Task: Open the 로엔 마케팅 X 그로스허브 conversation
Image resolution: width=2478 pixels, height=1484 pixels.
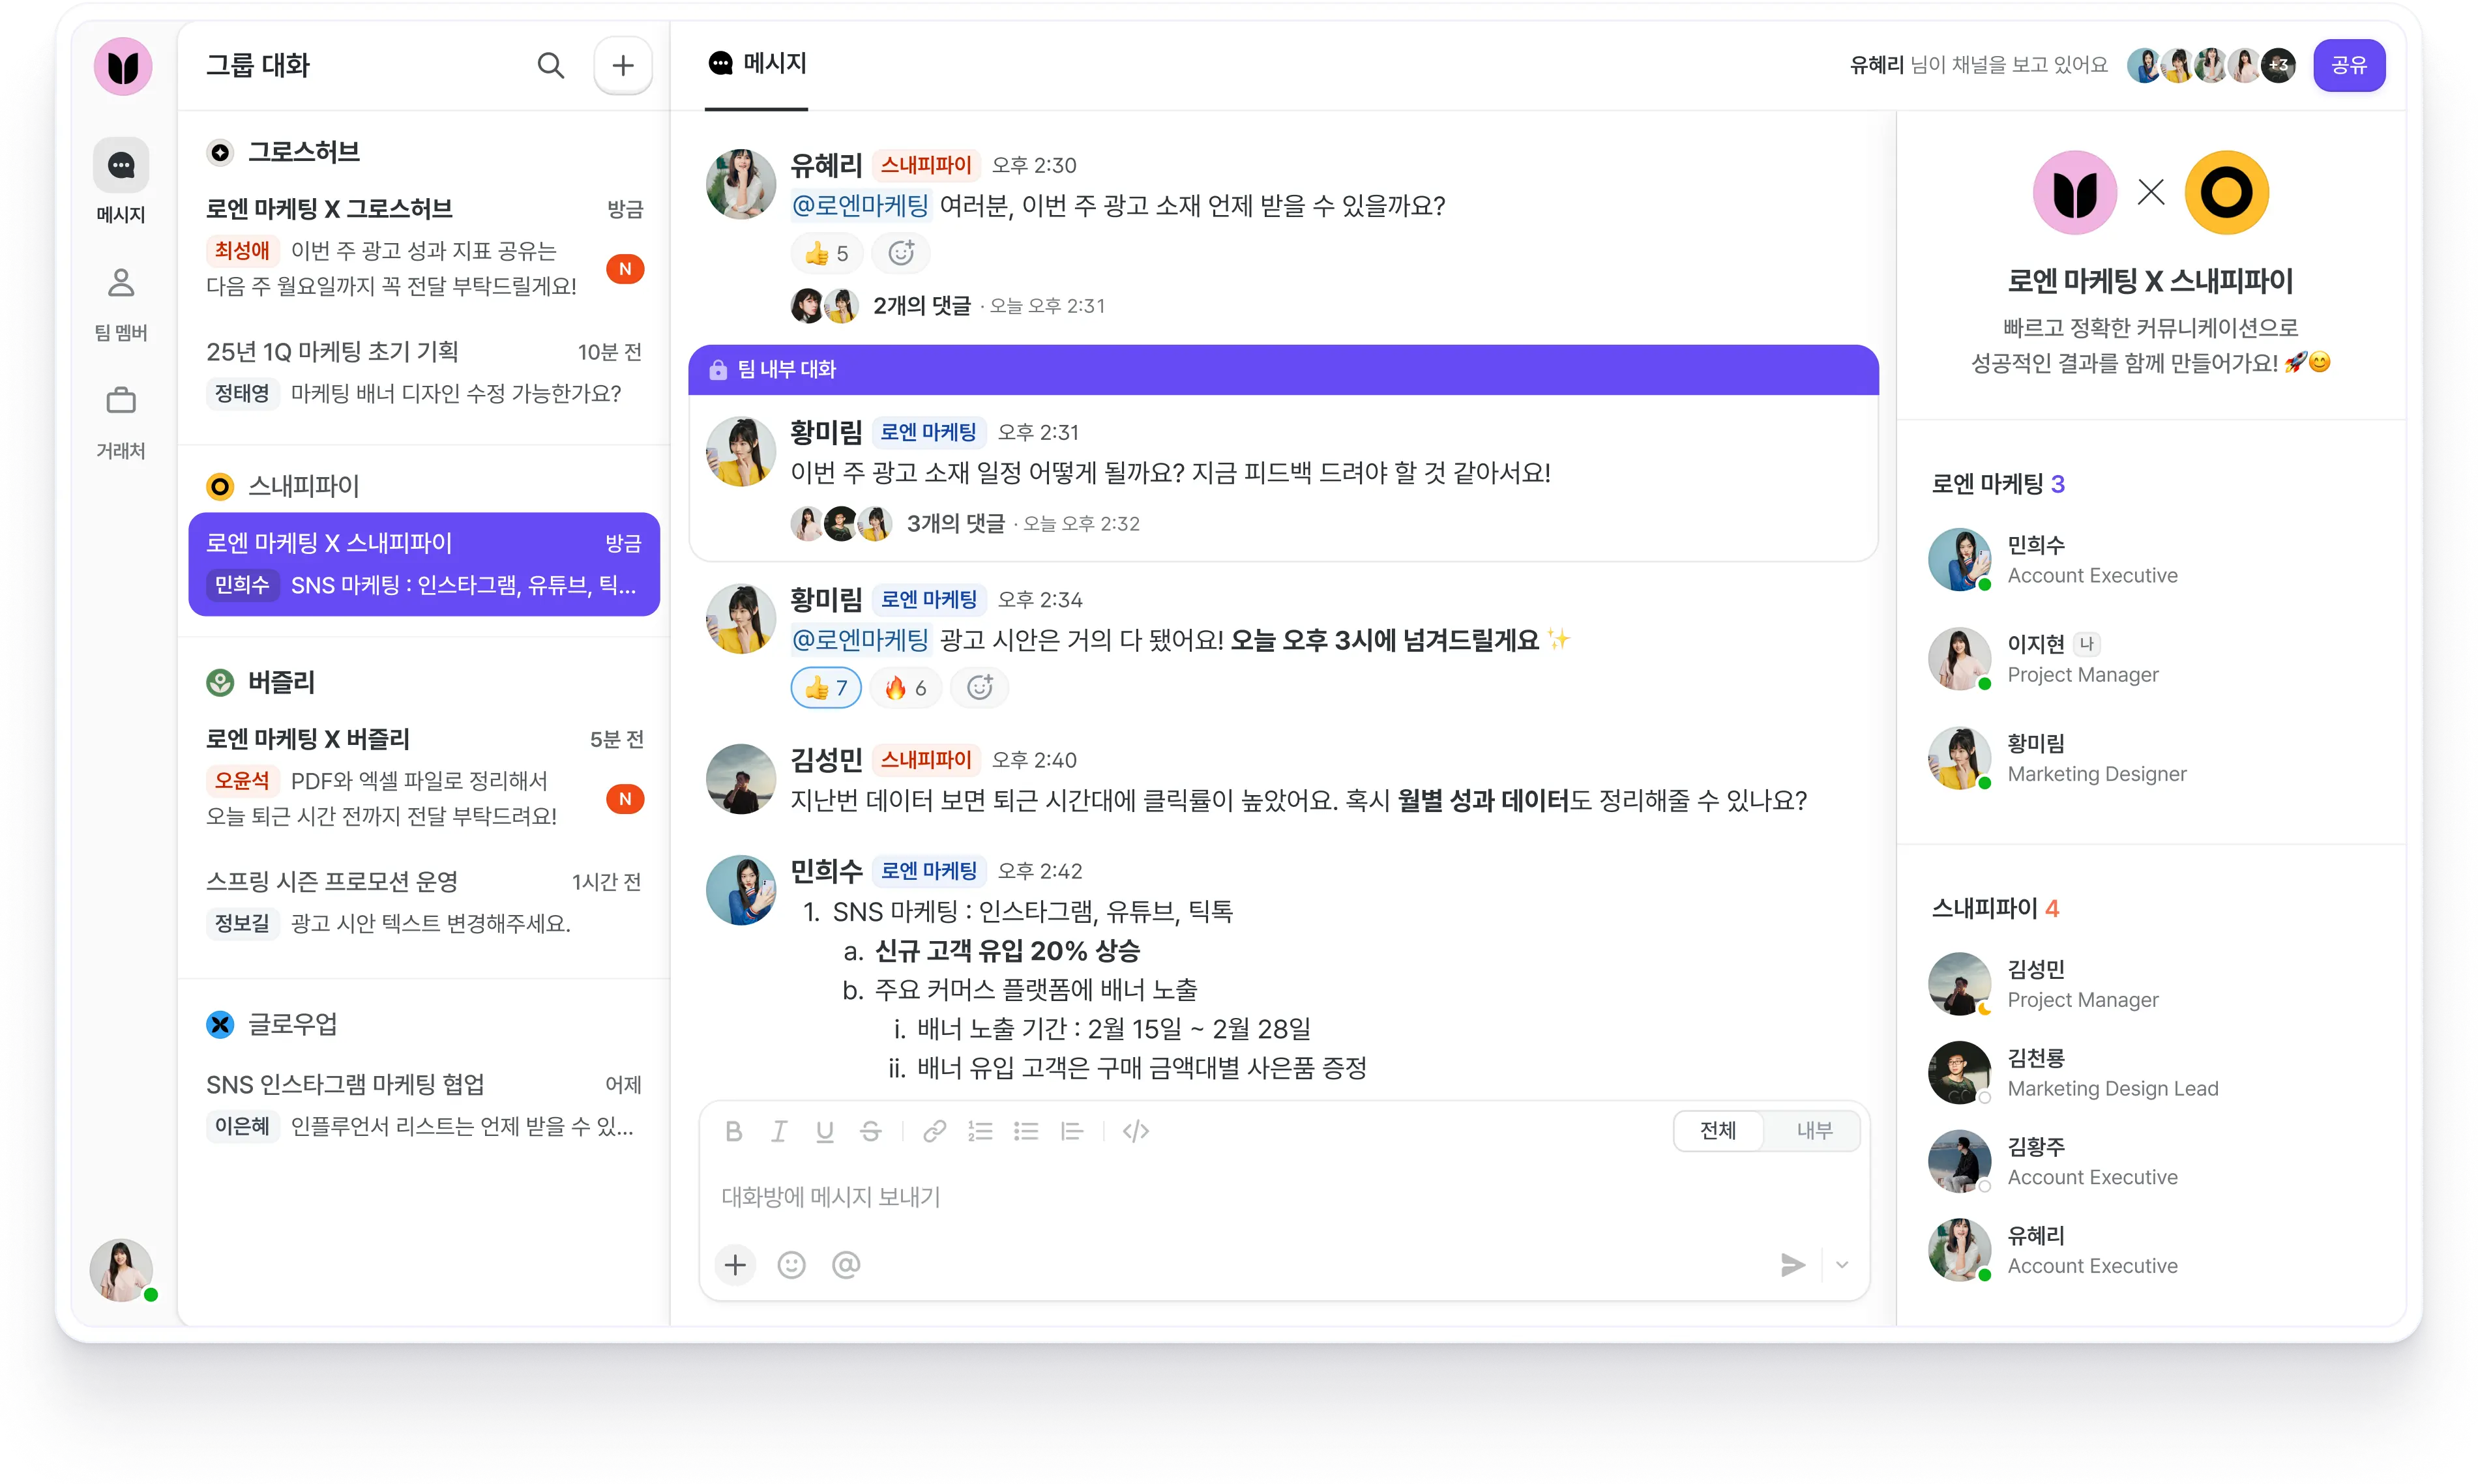Action: click(x=424, y=248)
